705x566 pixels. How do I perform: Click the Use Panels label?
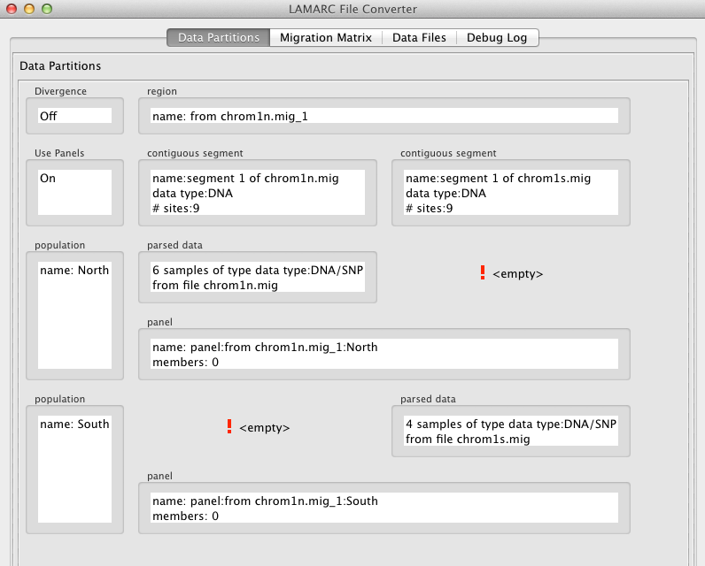[59, 153]
